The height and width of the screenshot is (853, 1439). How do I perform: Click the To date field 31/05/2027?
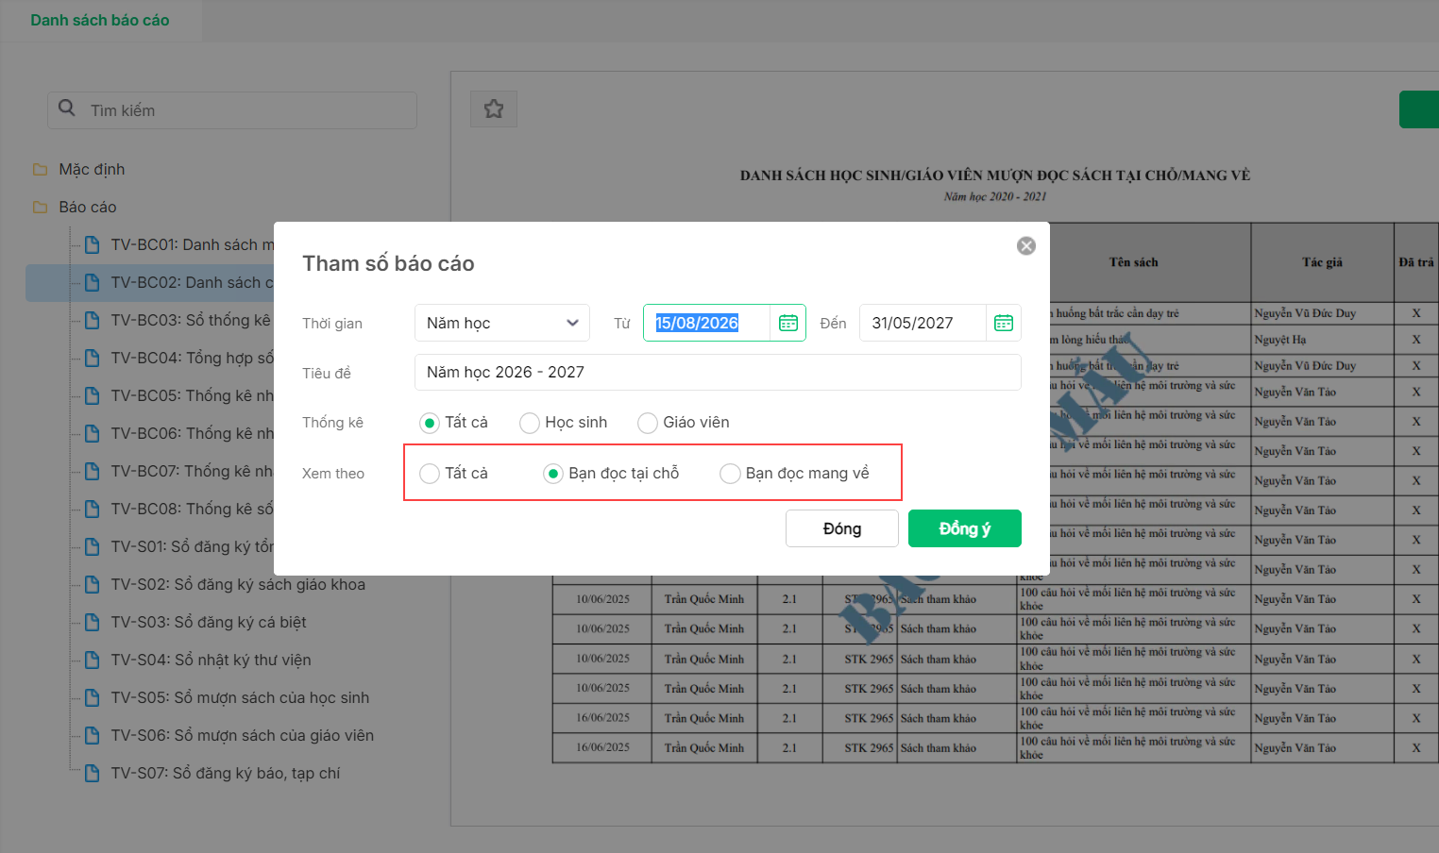[x=923, y=323]
